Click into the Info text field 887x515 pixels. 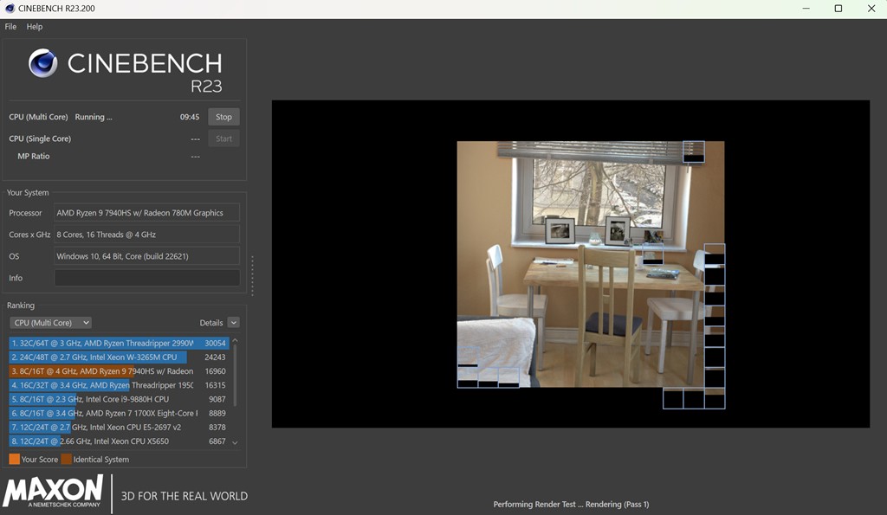coord(147,278)
